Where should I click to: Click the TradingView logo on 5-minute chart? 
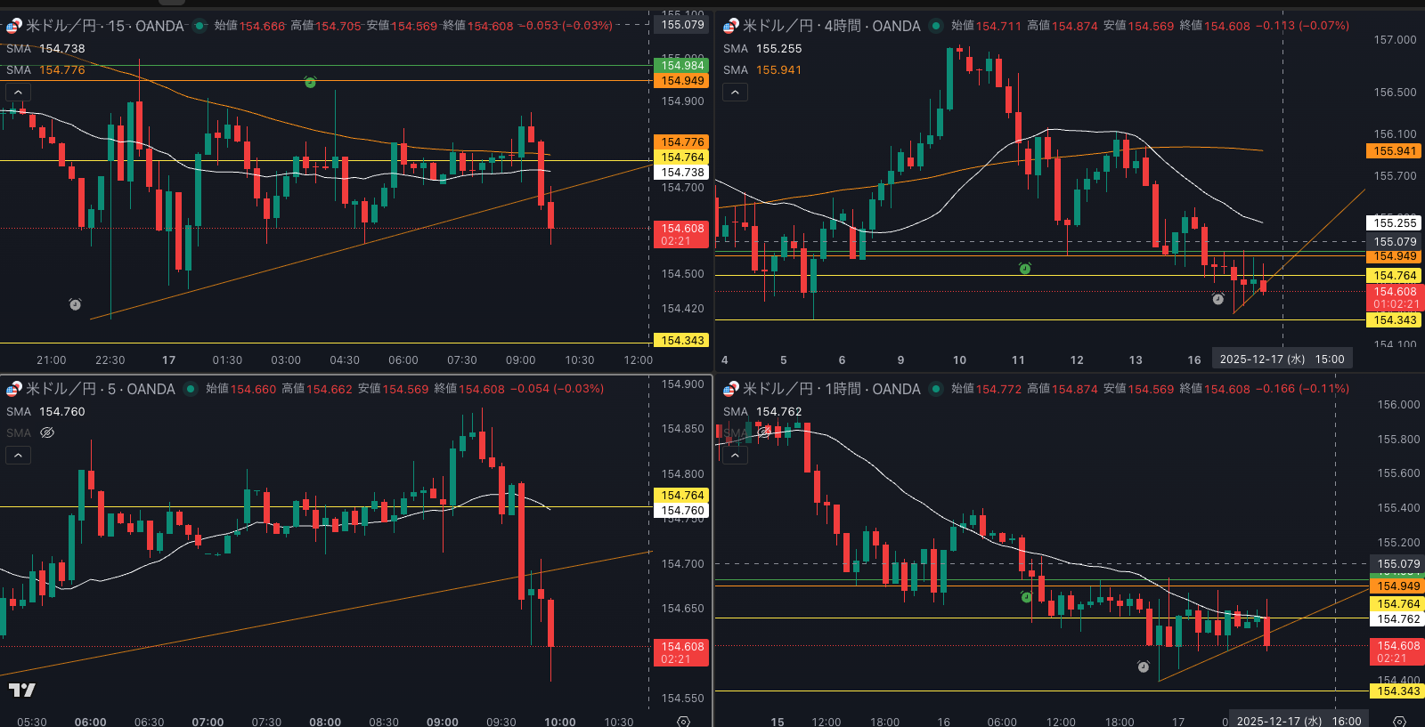click(21, 690)
